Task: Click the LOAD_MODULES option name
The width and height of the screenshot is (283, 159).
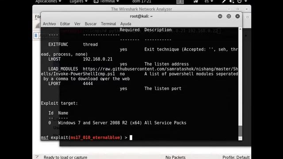Action: click(63, 69)
